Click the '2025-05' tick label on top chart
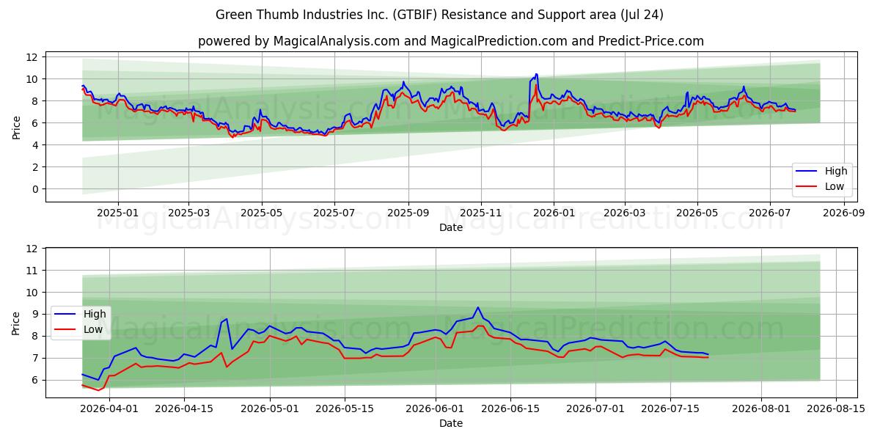The width and height of the screenshot is (880, 440). 262,212
